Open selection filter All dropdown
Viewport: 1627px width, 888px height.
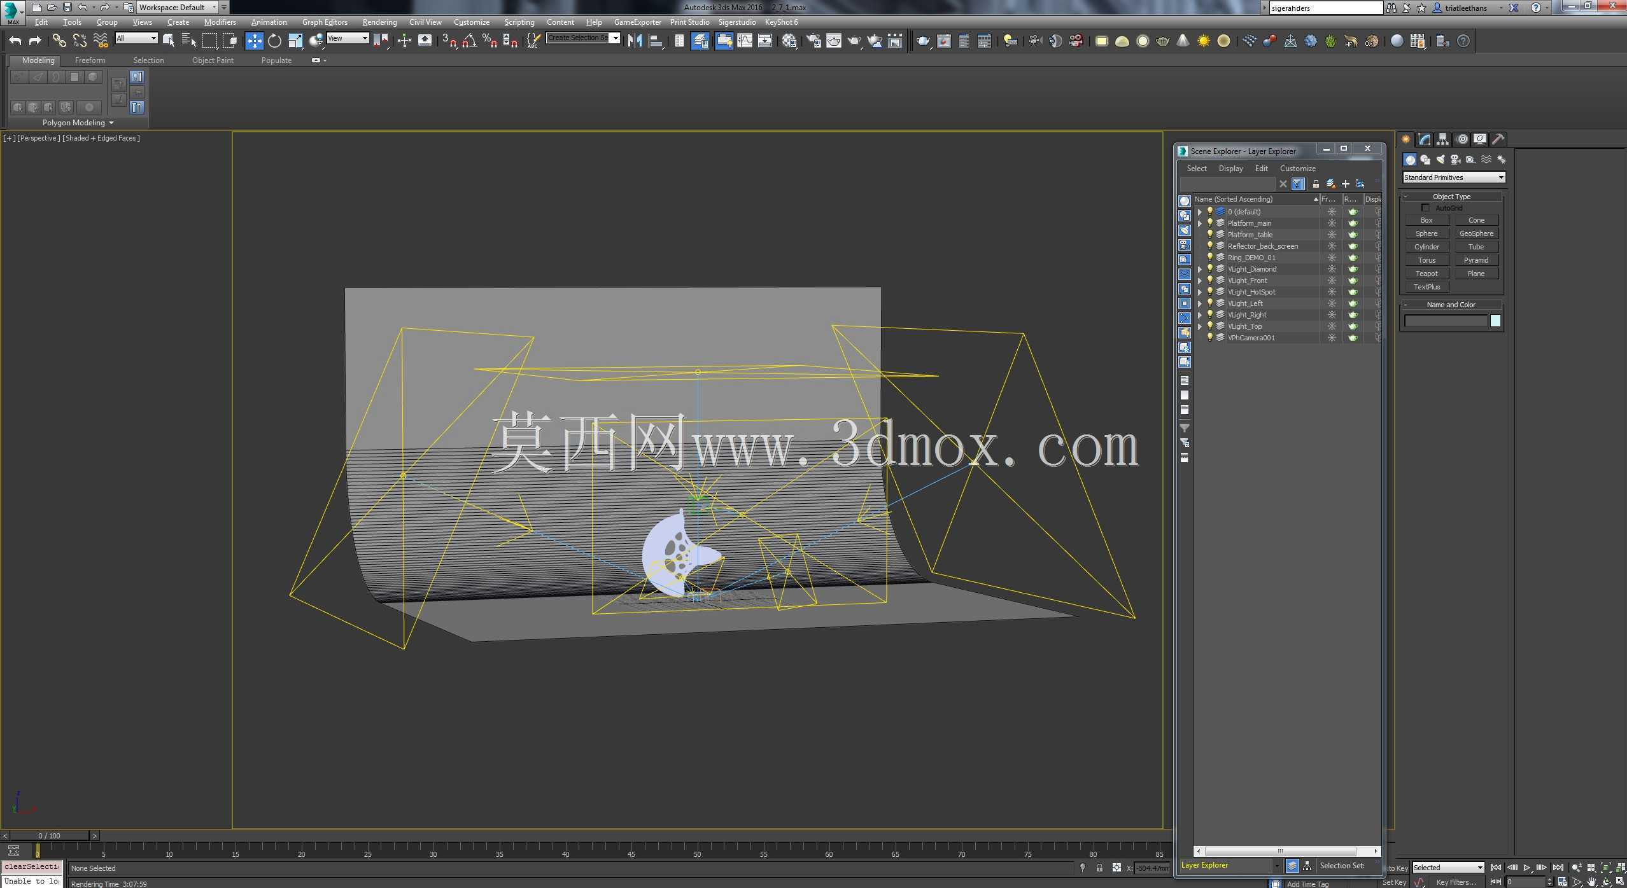pos(136,38)
